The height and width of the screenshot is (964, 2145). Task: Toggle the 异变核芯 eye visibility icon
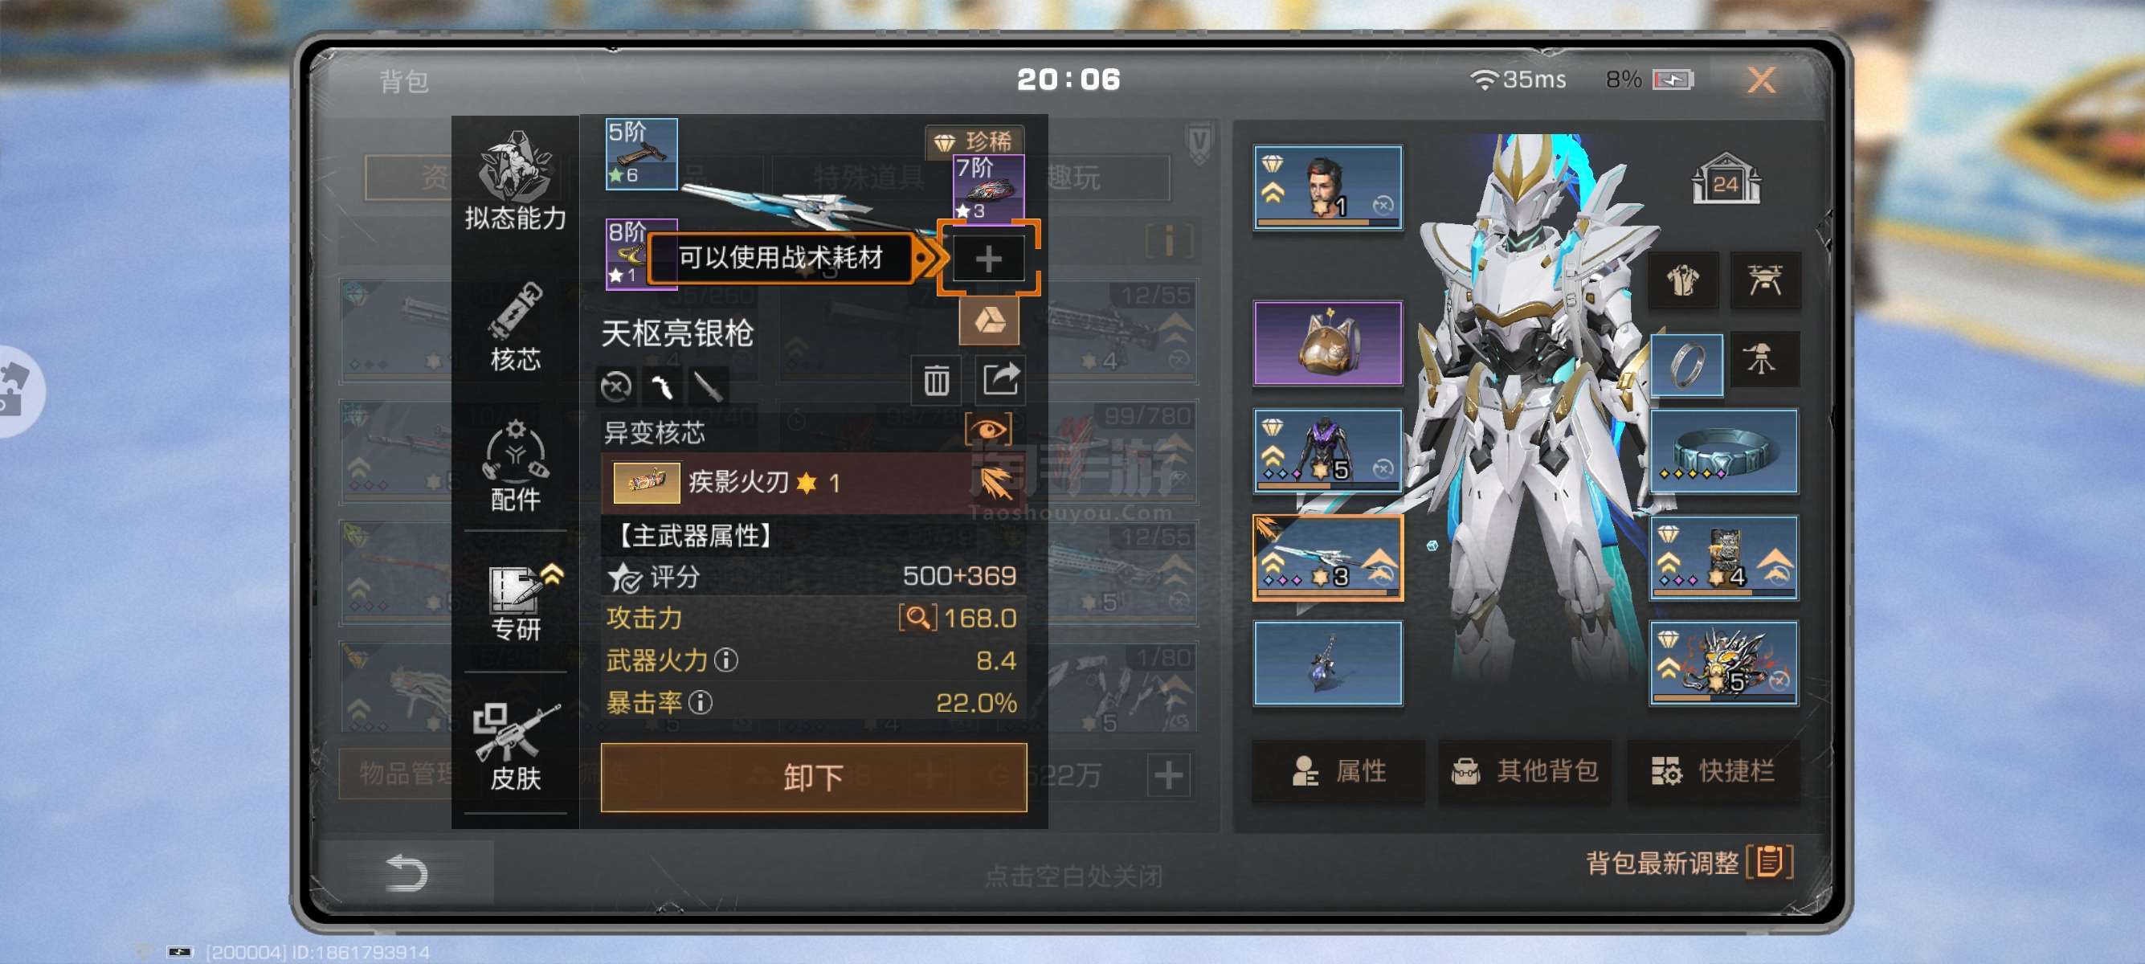click(x=988, y=430)
